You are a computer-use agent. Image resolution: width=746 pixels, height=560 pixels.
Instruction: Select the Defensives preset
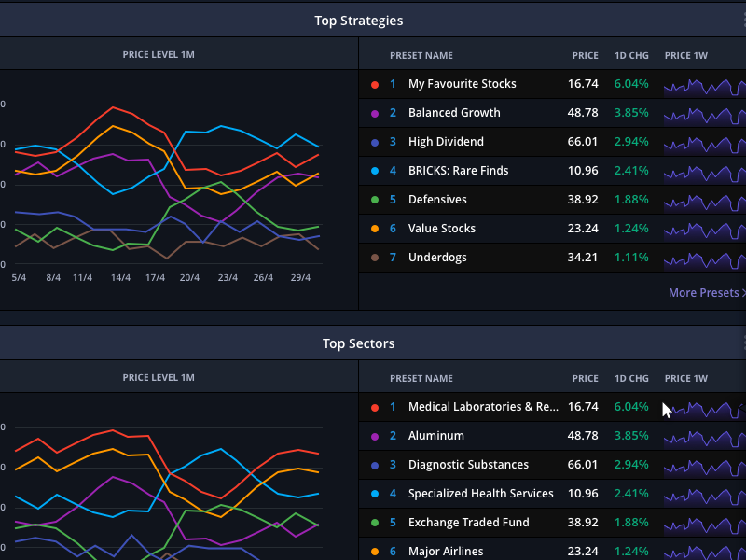click(x=552, y=200)
